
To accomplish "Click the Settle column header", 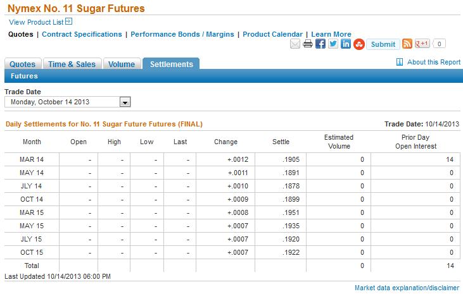I will (x=281, y=142).
